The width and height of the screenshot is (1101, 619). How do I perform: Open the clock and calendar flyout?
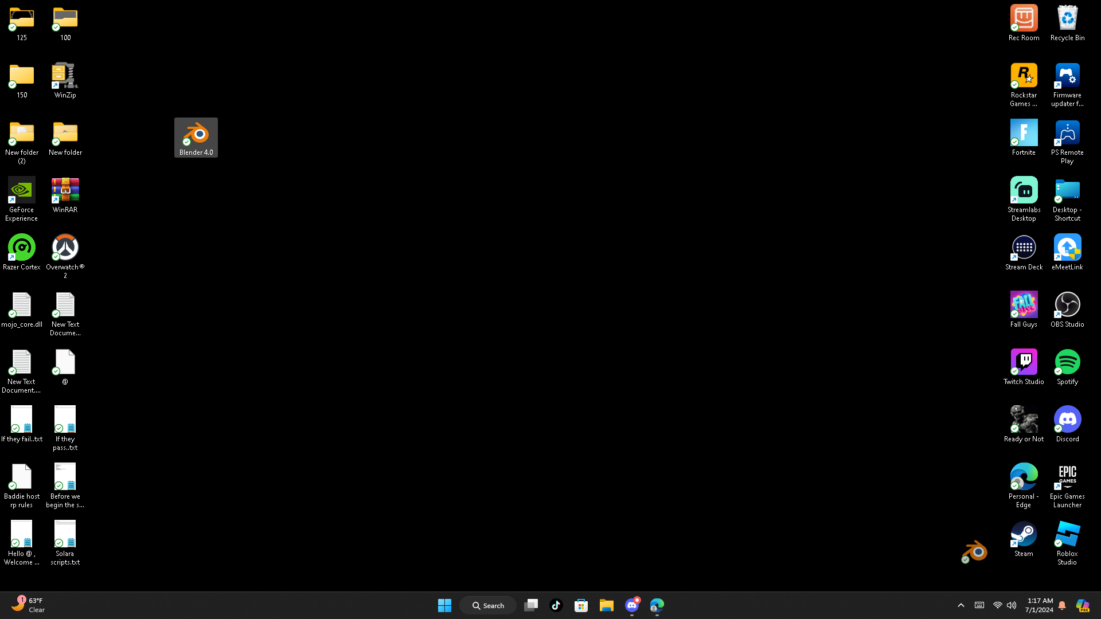tap(1039, 605)
